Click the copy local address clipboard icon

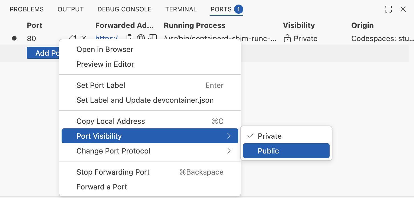[x=129, y=38]
